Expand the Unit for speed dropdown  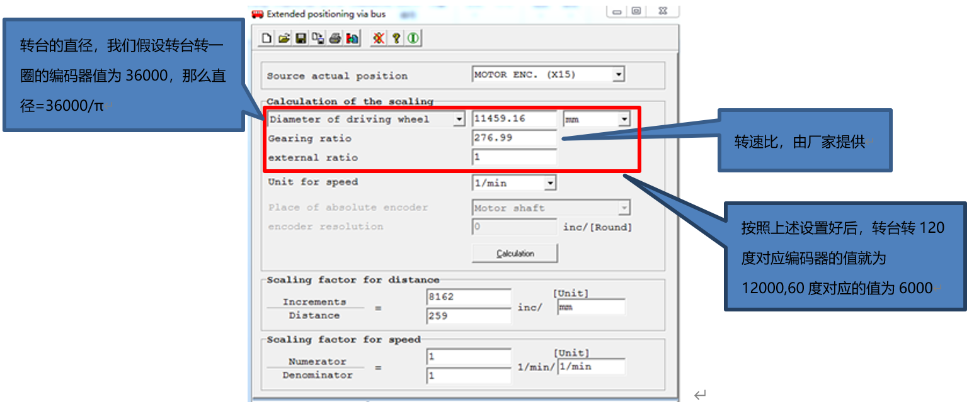(x=550, y=183)
